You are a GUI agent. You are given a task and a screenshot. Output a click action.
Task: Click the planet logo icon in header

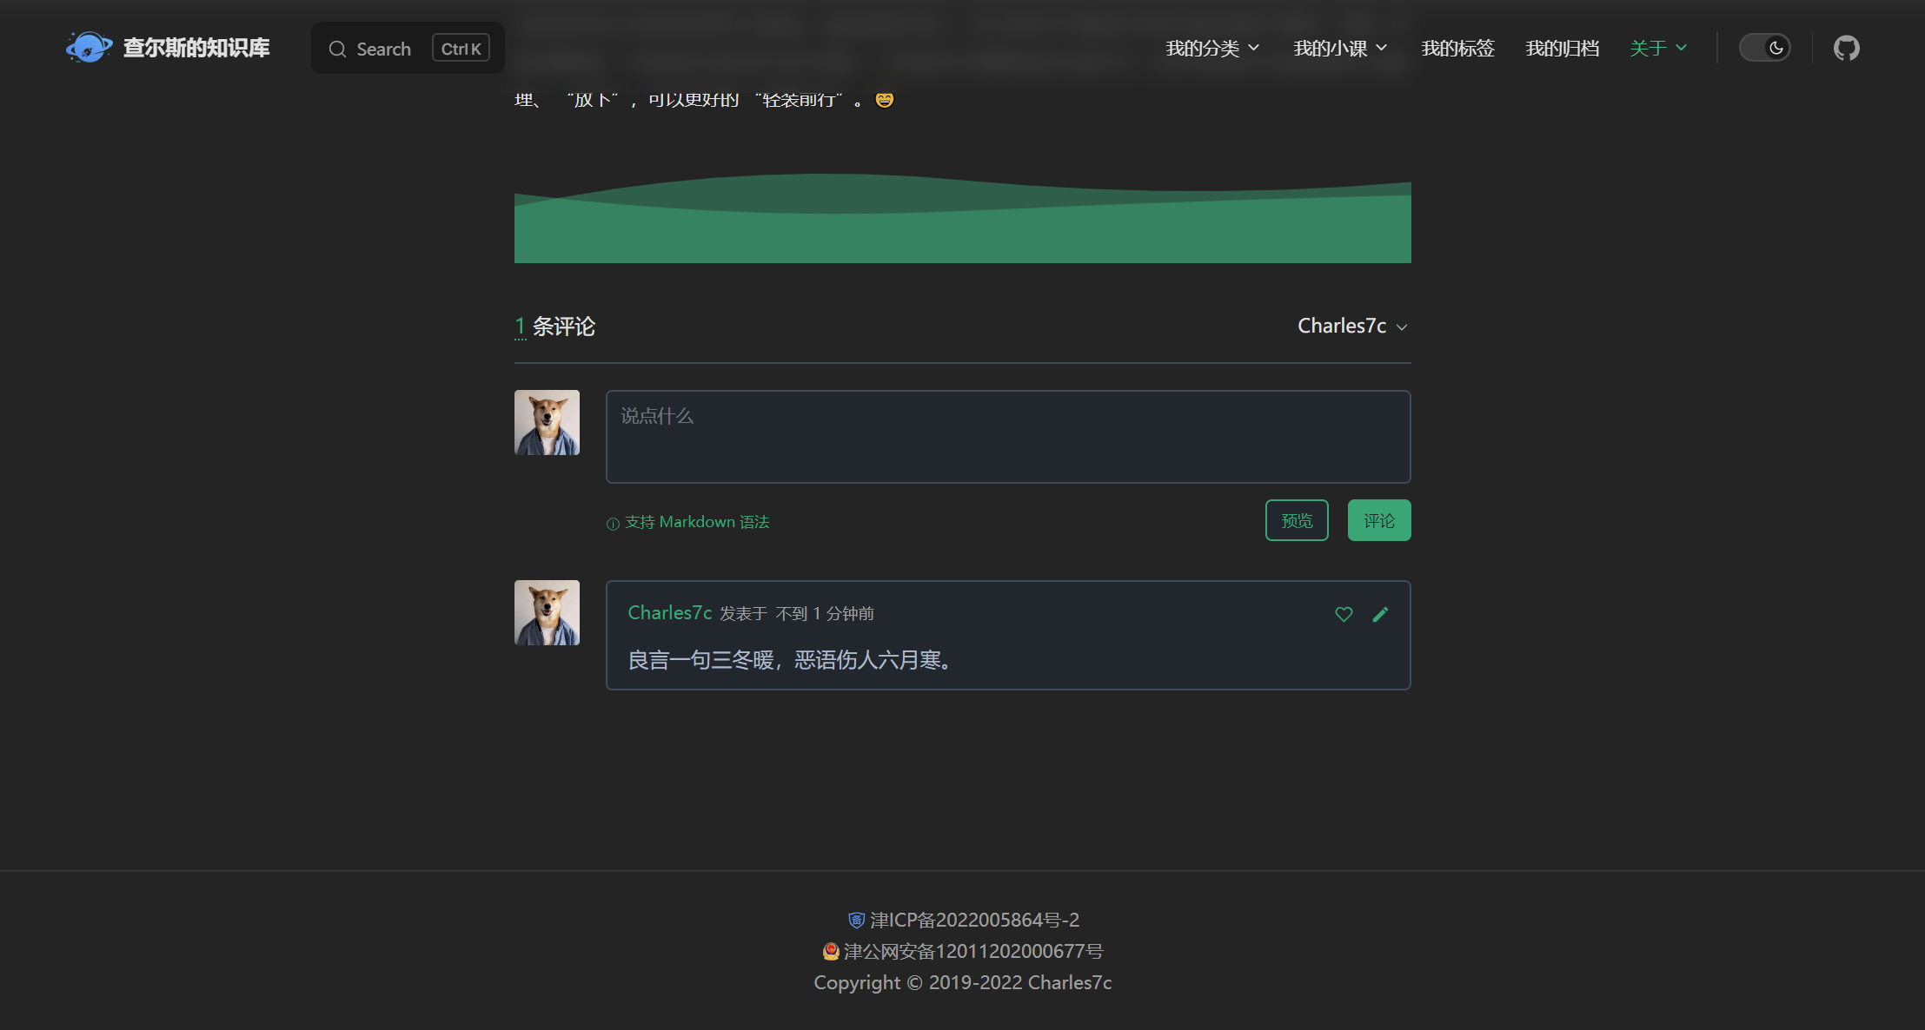pos(89,47)
